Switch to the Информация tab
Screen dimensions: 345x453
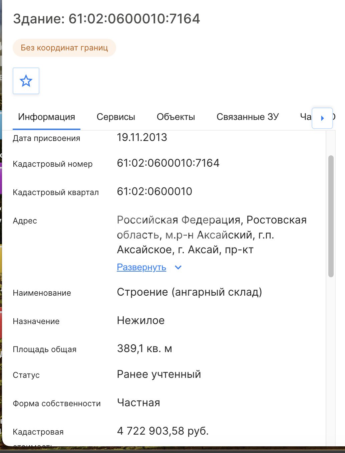47,117
